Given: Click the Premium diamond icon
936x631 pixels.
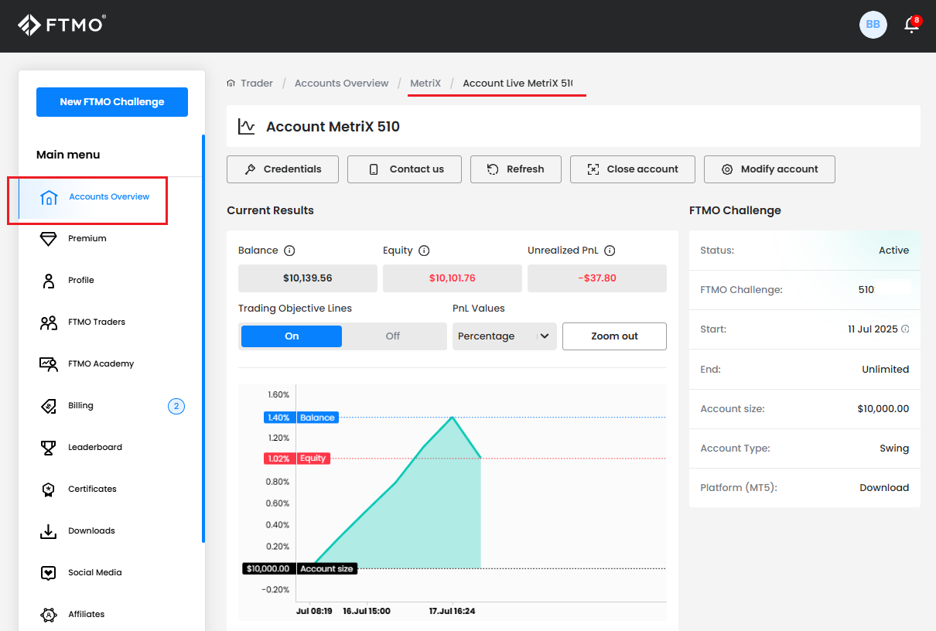Looking at the screenshot, I should [x=49, y=238].
